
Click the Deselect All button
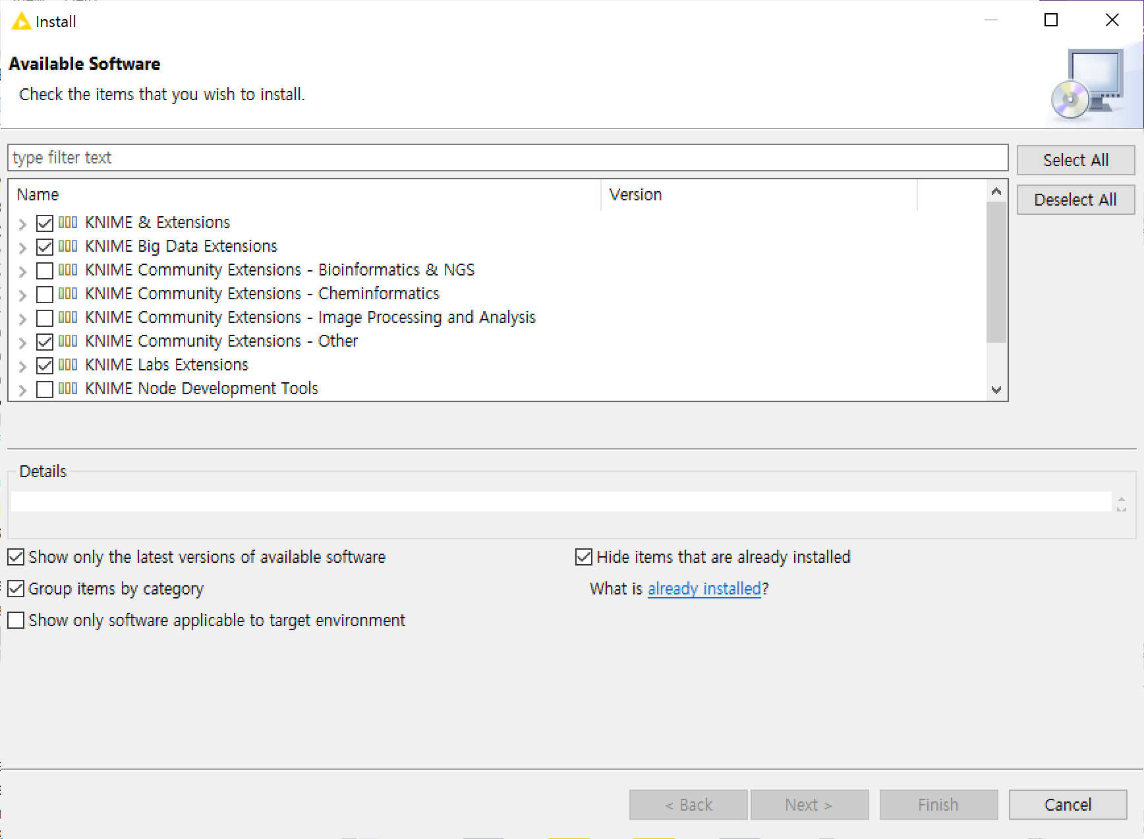coord(1075,200)
